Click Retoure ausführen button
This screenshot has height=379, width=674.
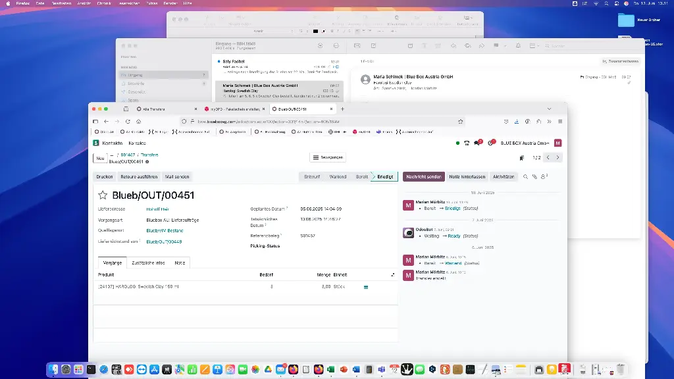coord(139,176)
